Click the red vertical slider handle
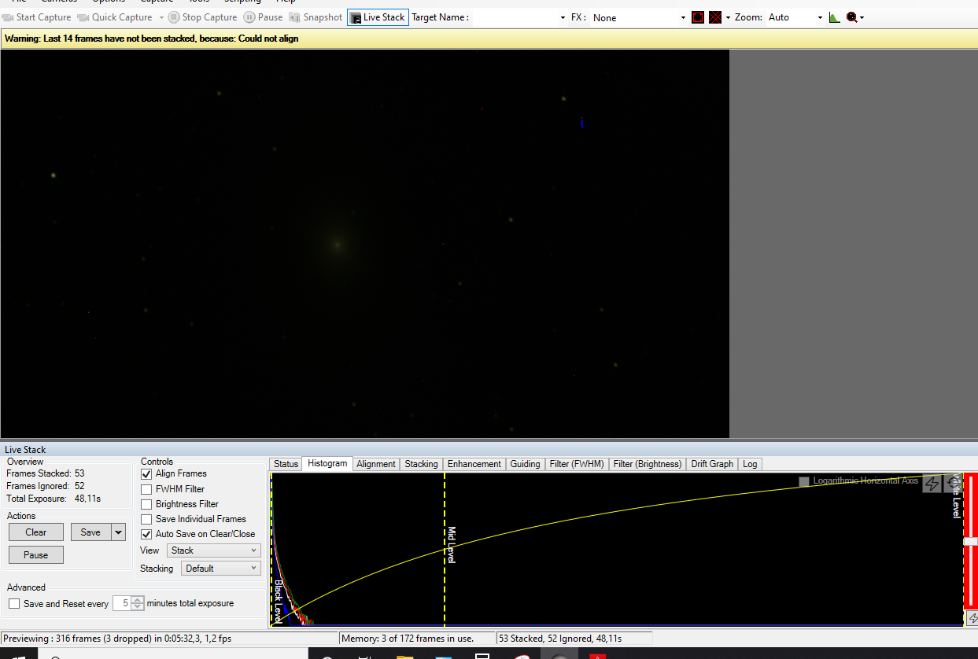 pos(971,541)
